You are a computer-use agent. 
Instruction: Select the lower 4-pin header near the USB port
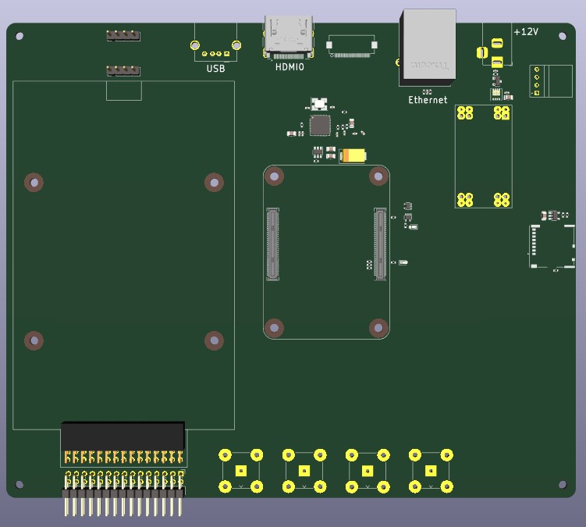pos(123,70)
